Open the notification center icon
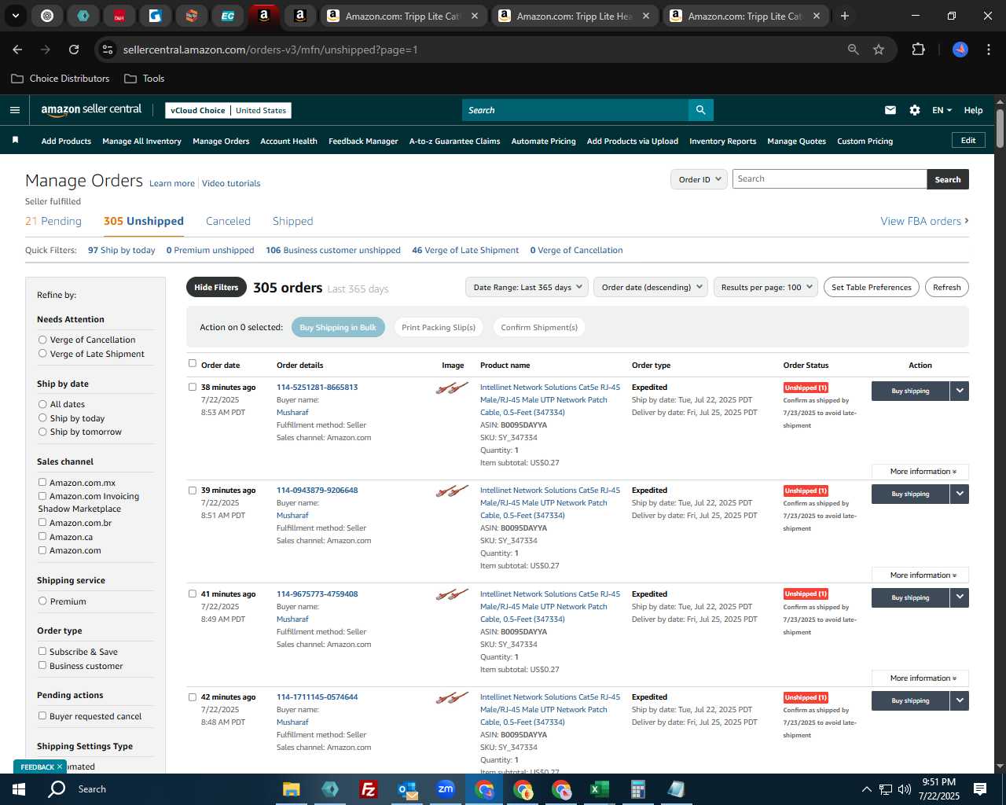The width and height of the screenshot is (1006, 805). [980, 789]
